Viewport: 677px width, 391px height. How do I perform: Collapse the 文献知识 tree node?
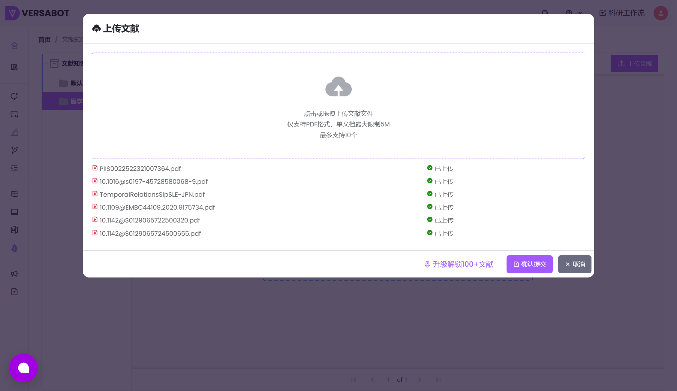point(46,63)
